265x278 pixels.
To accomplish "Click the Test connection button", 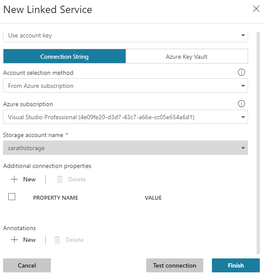I will pos(174,265).
